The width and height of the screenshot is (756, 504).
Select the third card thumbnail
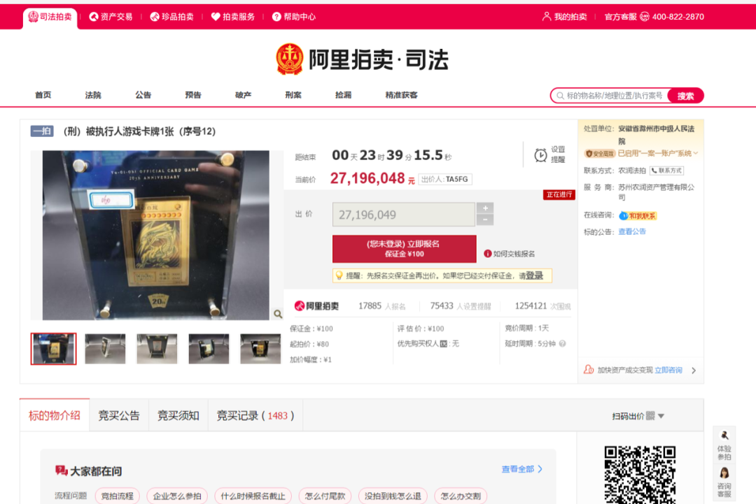(x=157, y=349)
